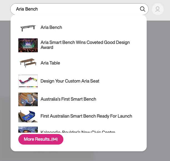This screenshot has height=161, width=170.
Task: Click in the Aria Bench search field
Action: pyautogui.click(x=75, y=9)
